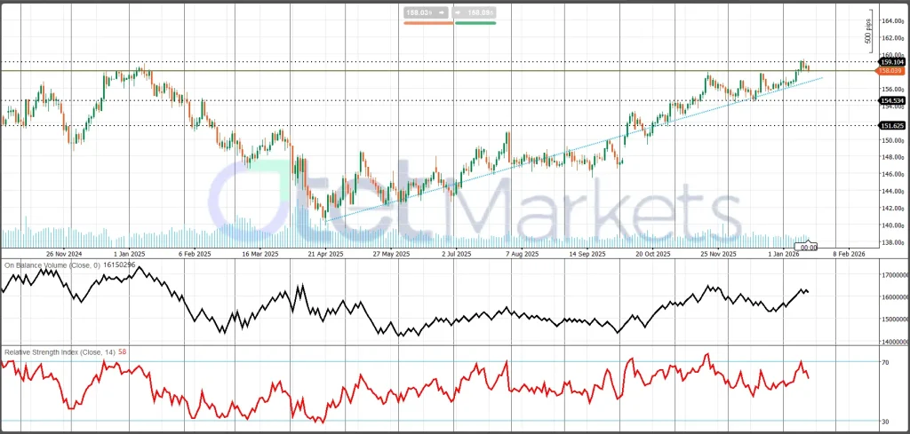Click the 154.534 price level label
910x434 pixels.
pos(891,100)
